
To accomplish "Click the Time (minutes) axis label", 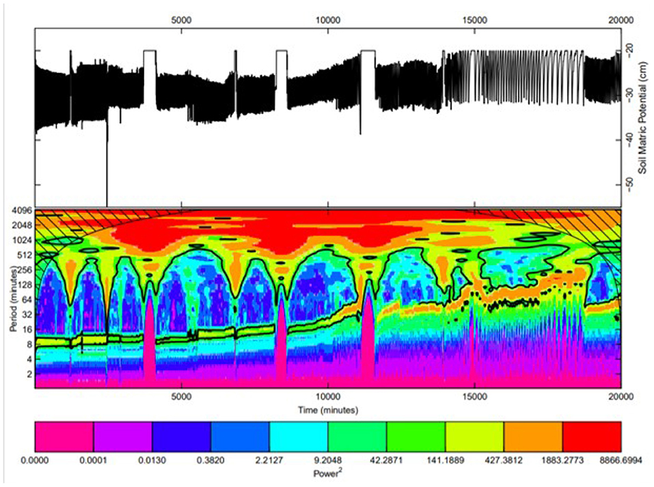I will [x=328, y=411].
